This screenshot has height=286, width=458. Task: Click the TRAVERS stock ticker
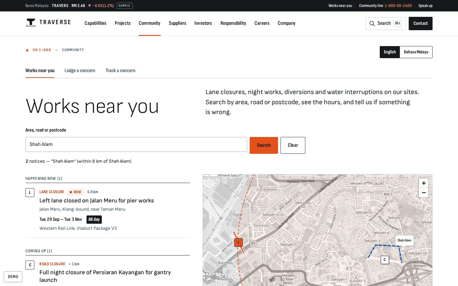60,6
